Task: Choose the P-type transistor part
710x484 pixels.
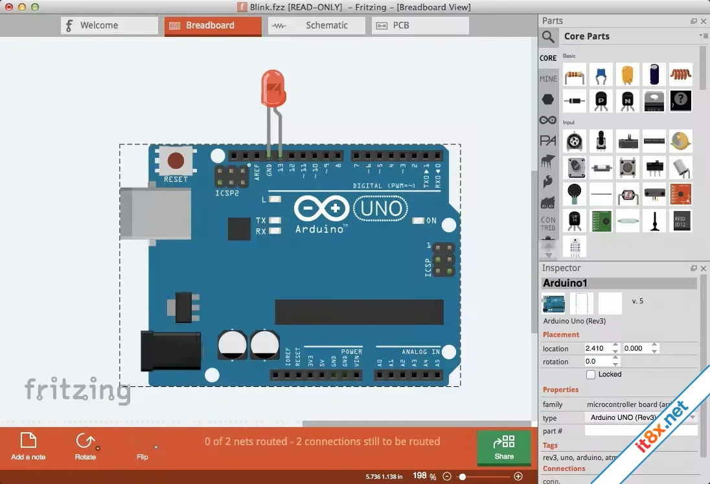Action: pos(601,101)
